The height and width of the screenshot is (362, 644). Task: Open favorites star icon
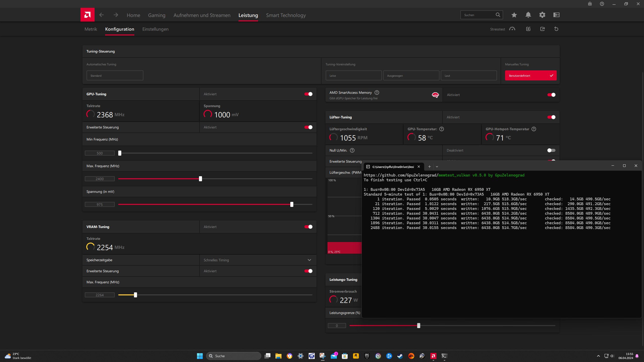[514, 15]
